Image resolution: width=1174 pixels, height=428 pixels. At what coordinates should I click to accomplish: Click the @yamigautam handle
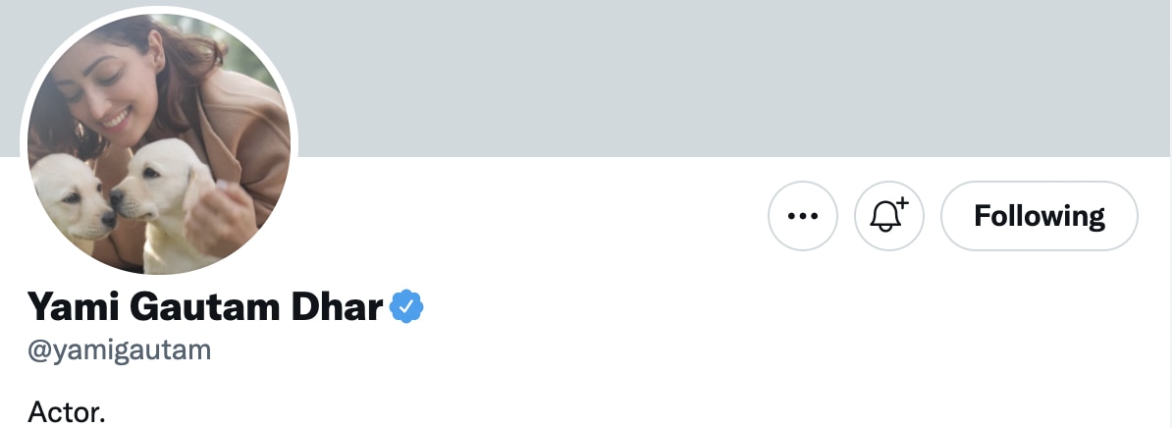coord(119,350)
